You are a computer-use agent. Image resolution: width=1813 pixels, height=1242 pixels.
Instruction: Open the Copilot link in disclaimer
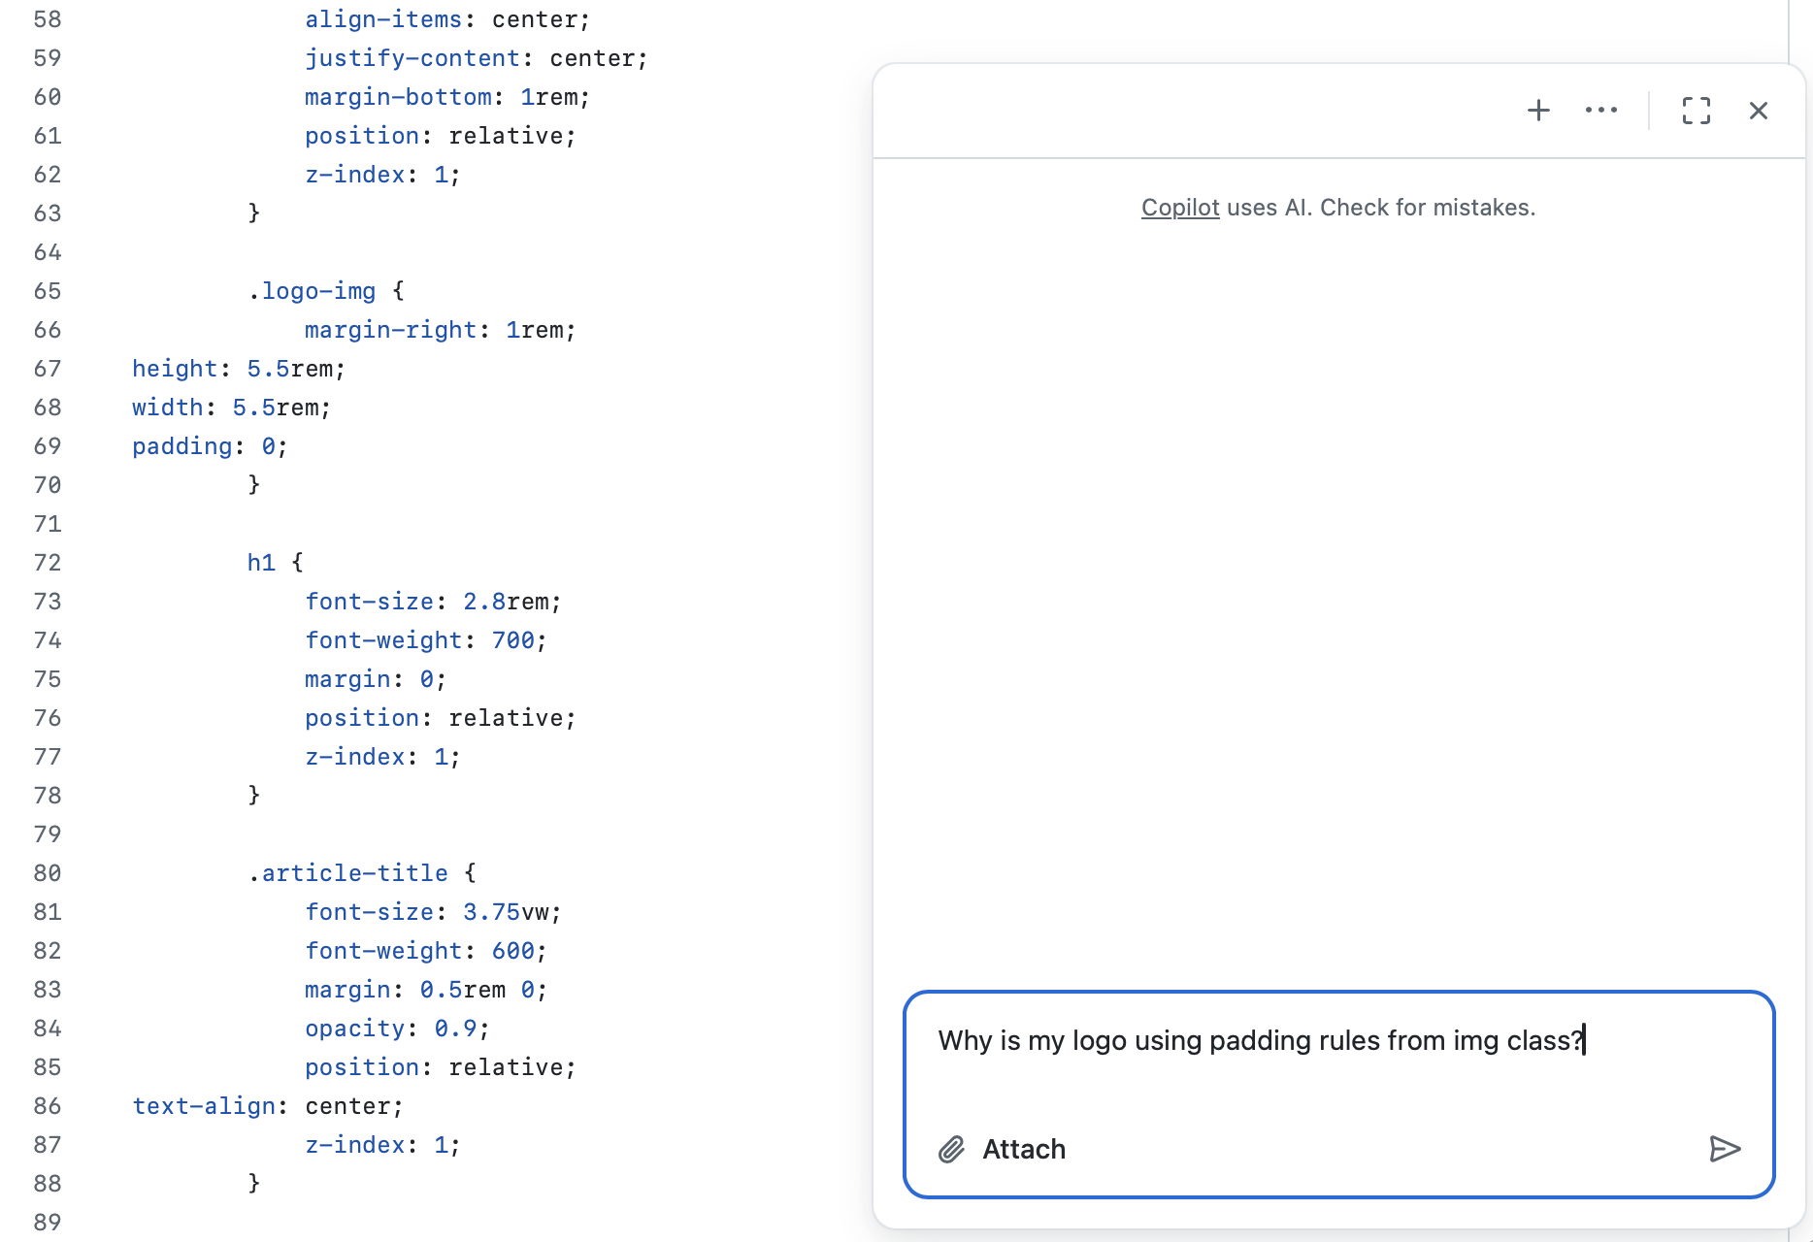(x=1179, y=208)
